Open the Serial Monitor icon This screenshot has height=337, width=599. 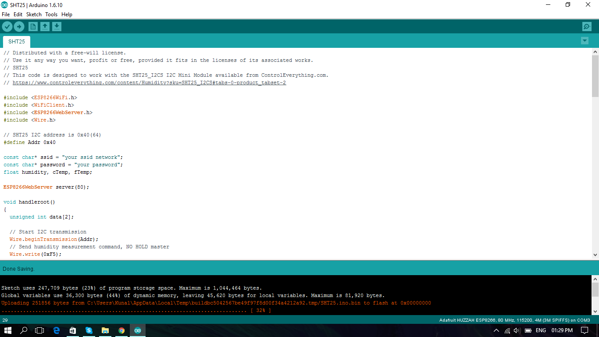(x=587, y=27)
